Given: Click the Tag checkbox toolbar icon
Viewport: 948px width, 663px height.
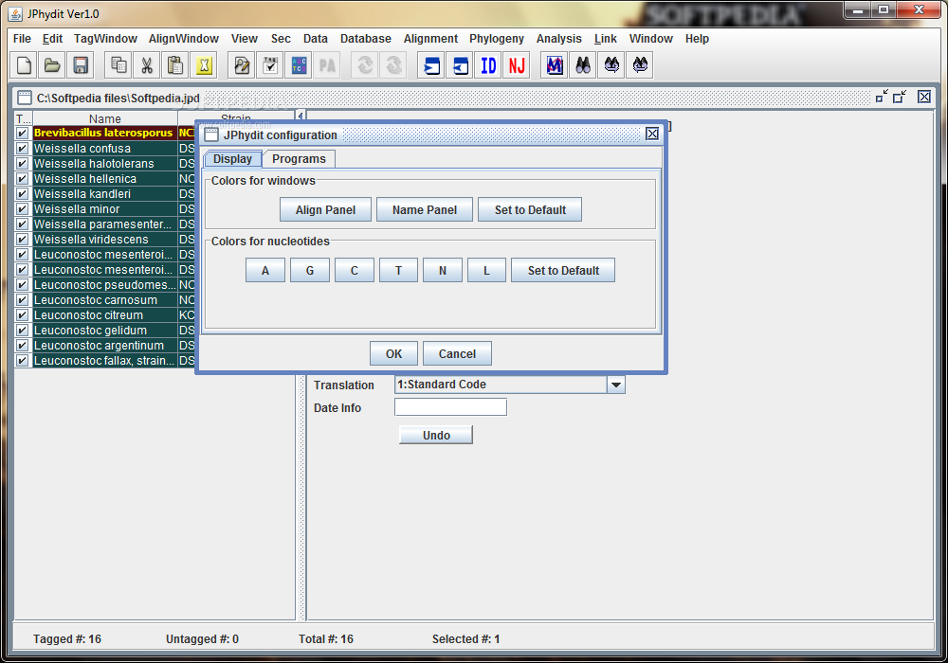Looking at the screenshot, I should click(x=270, y=65).
